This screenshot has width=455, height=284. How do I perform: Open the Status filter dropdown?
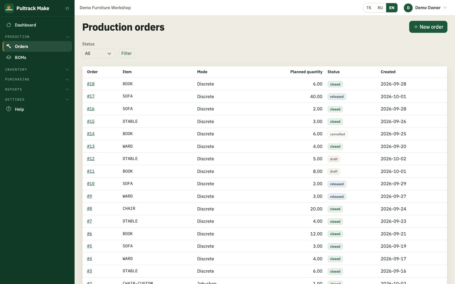coord(99,54)
